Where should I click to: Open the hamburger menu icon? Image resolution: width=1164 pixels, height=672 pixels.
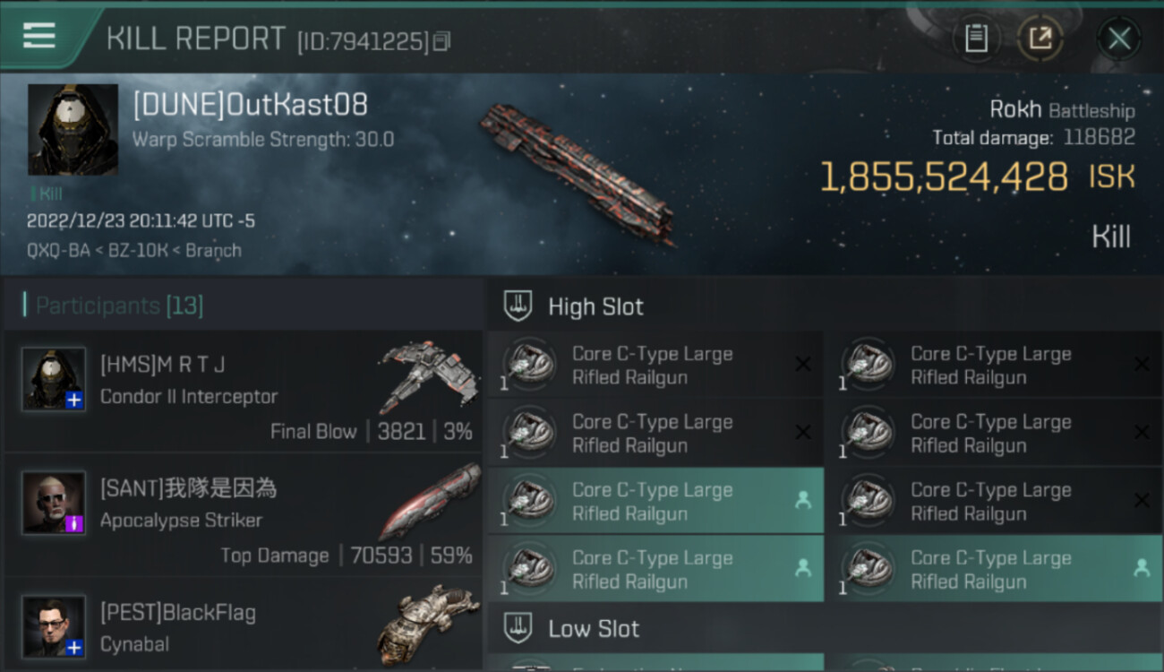pos(39,36)
